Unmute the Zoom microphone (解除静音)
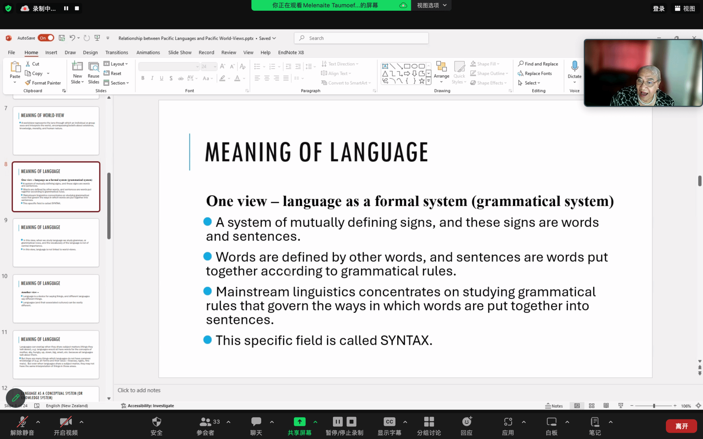 pos(22,422)
